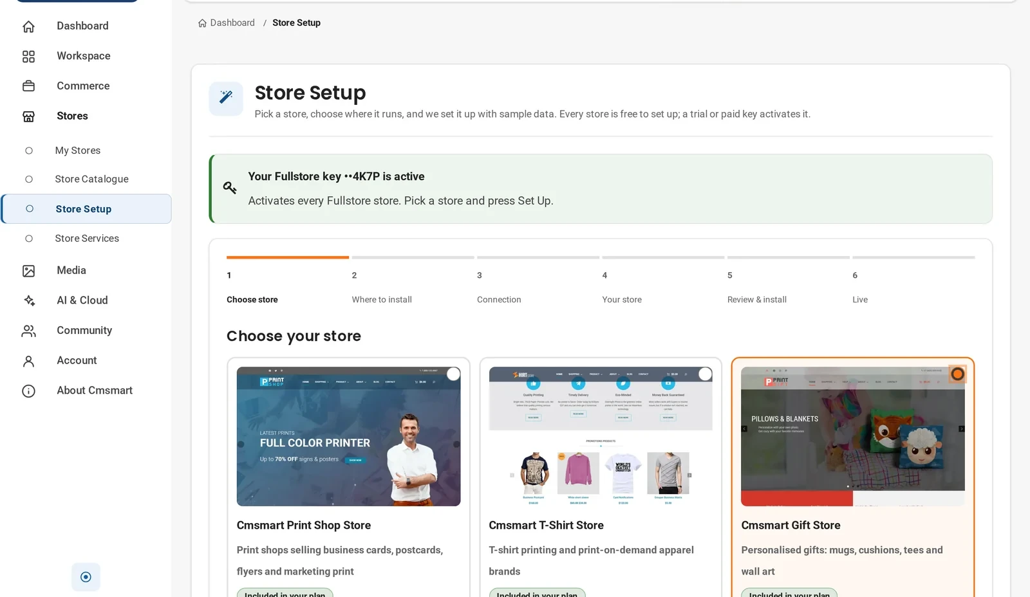Open Community in the sidebar

[x=86, y=331]
